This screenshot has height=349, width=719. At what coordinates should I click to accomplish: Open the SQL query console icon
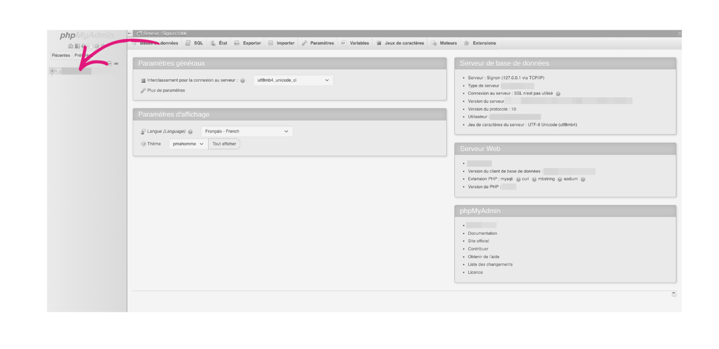pos(83,46)
